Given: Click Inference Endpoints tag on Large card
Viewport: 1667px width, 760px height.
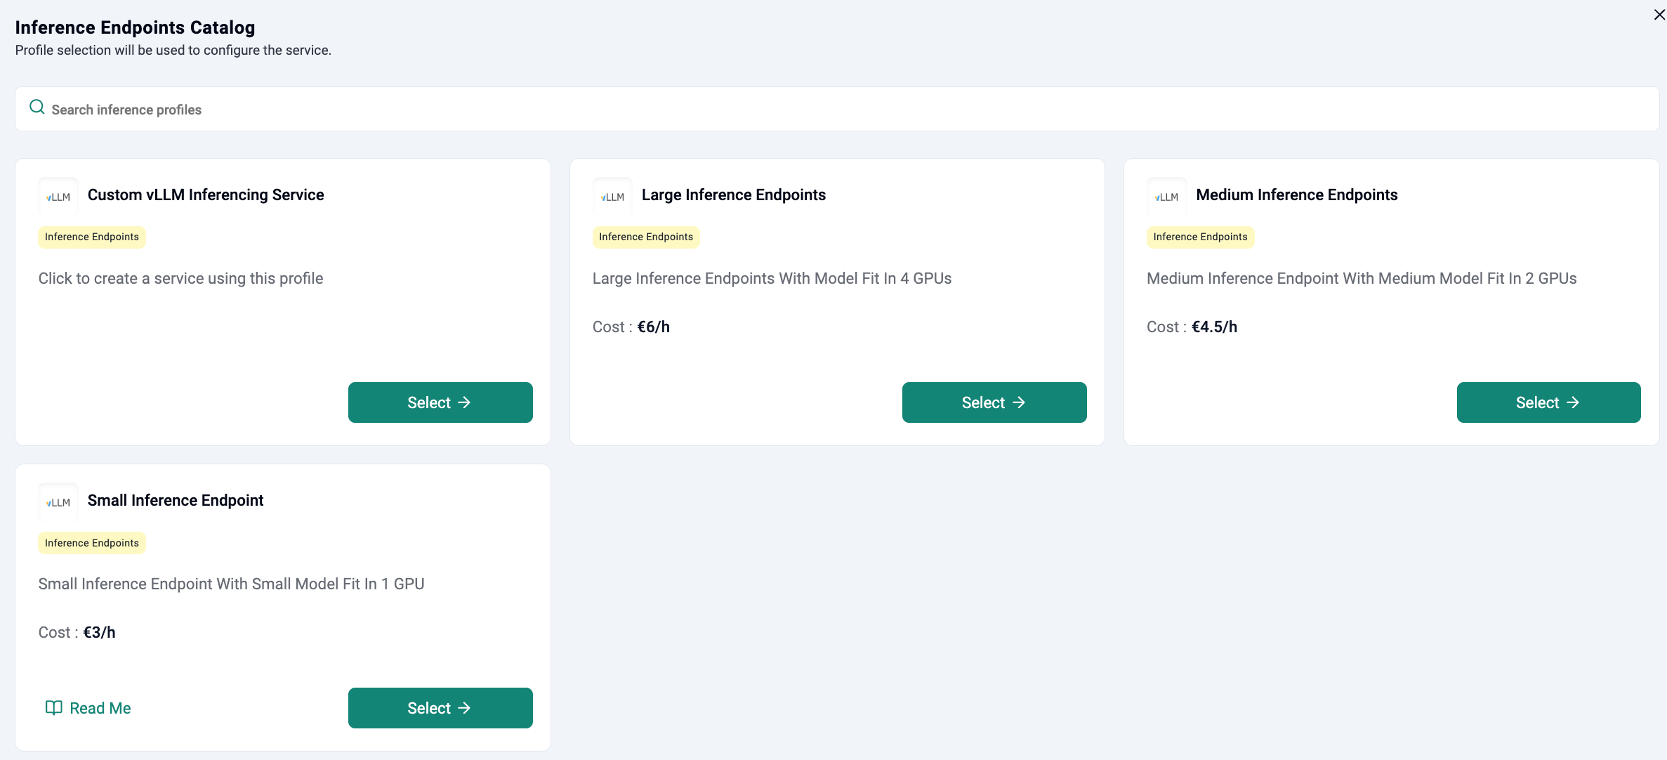Looking at the screenshot, I should click(646, 237).
